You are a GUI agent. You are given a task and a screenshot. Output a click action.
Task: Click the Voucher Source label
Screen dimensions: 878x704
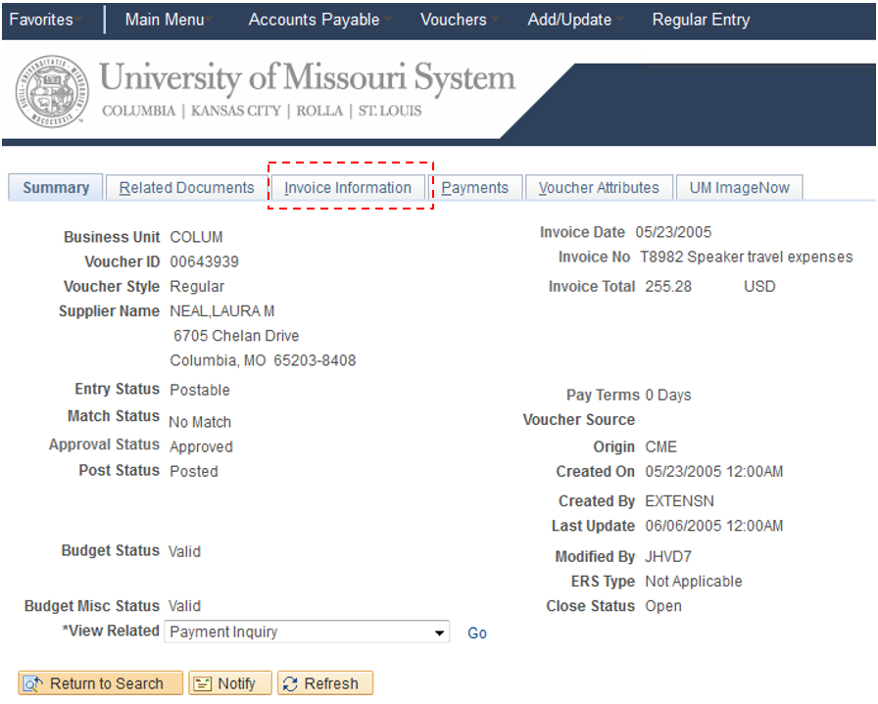[x=579, y=420]
